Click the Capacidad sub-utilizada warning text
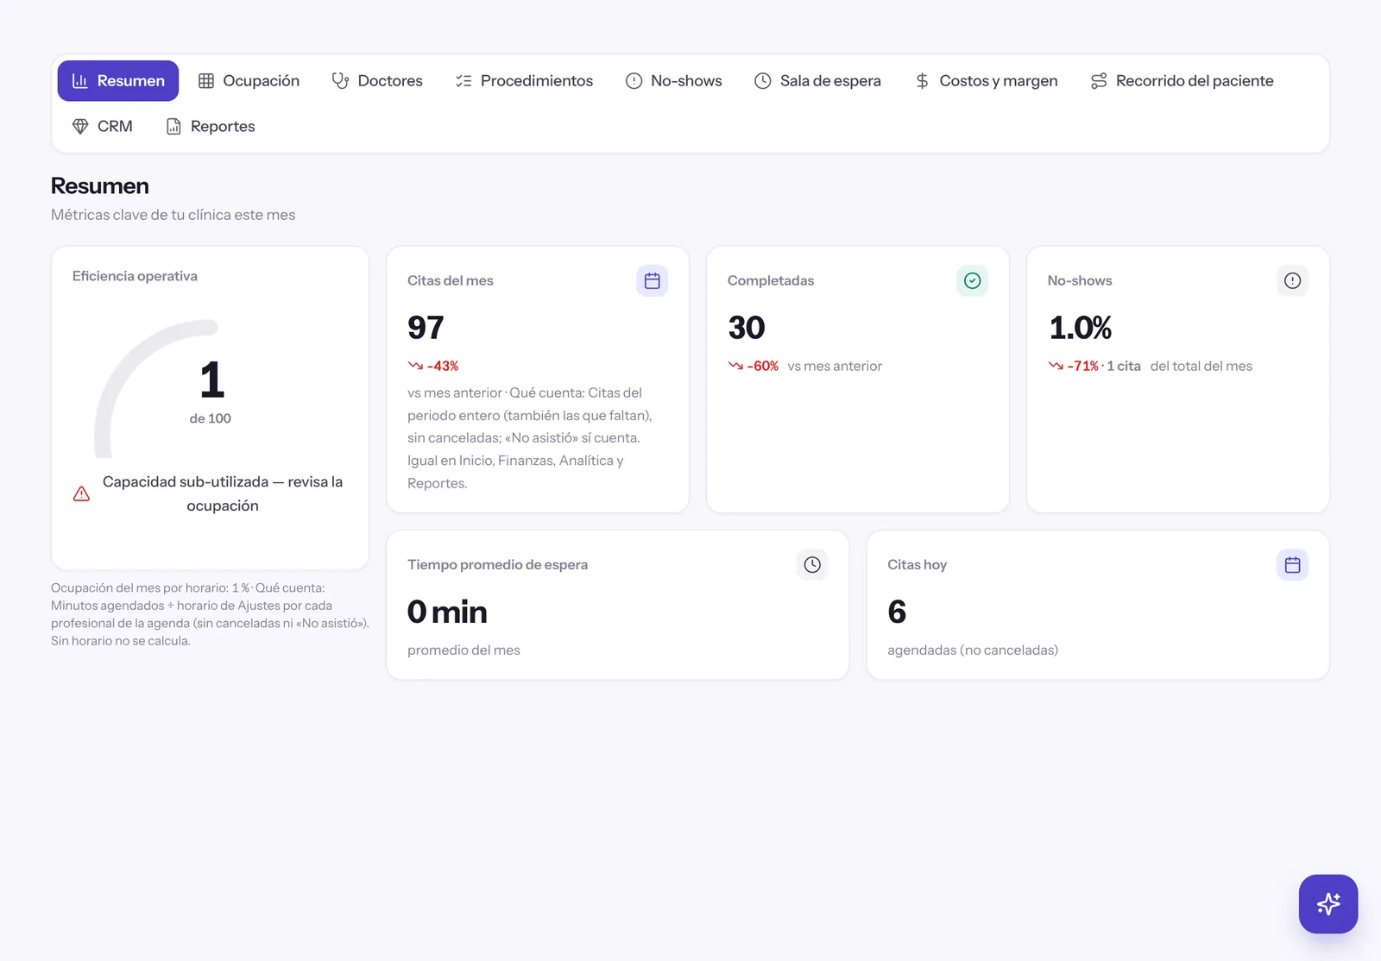Viewport: 1381px width, 961px height. pos(223,493)
